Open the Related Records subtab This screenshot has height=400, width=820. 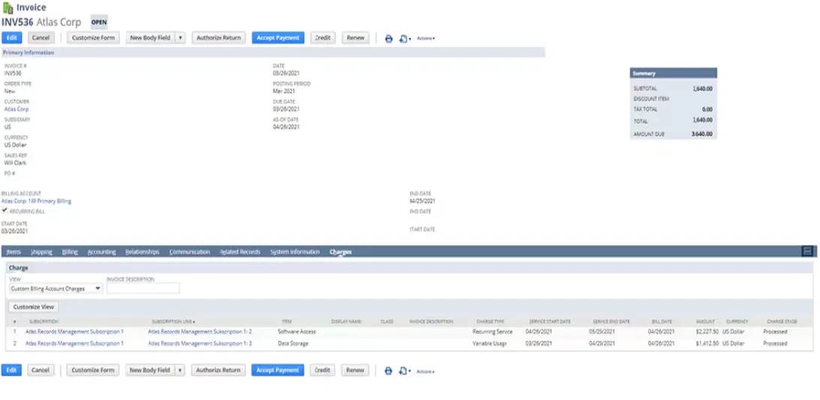(240, 252)
